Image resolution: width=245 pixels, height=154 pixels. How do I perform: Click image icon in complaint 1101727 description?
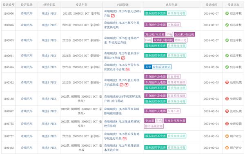point(125,138)
